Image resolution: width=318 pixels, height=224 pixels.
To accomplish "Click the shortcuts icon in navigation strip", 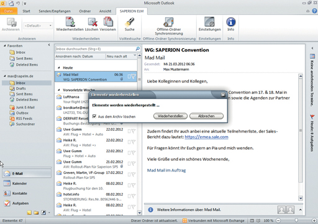I will coord(43,212).
